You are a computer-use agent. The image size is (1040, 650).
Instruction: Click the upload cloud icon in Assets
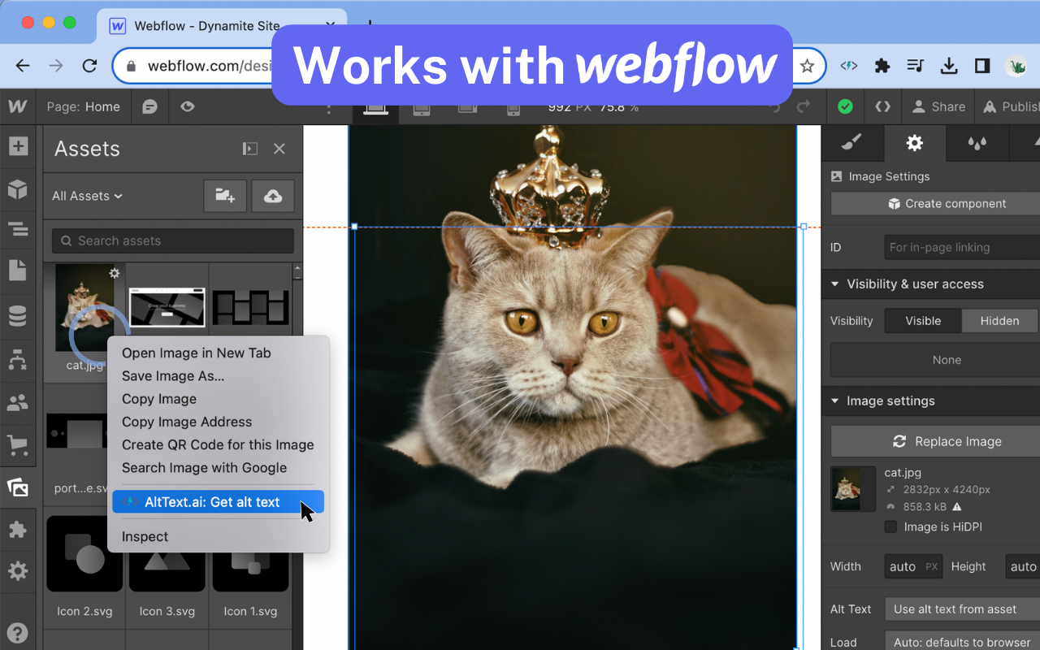pyautogui.click(x=273, y=196)
